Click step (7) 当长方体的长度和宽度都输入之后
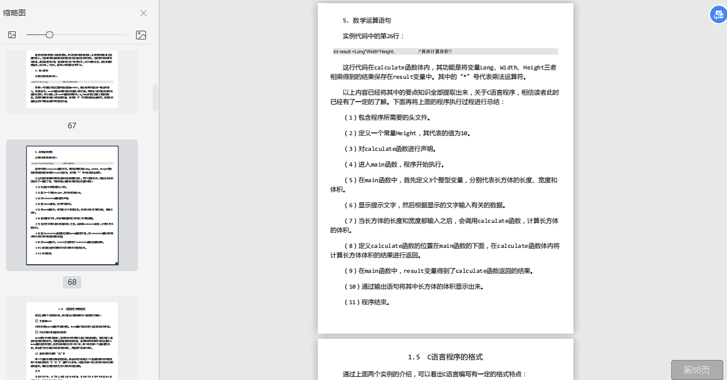 [x=444, y=225]
